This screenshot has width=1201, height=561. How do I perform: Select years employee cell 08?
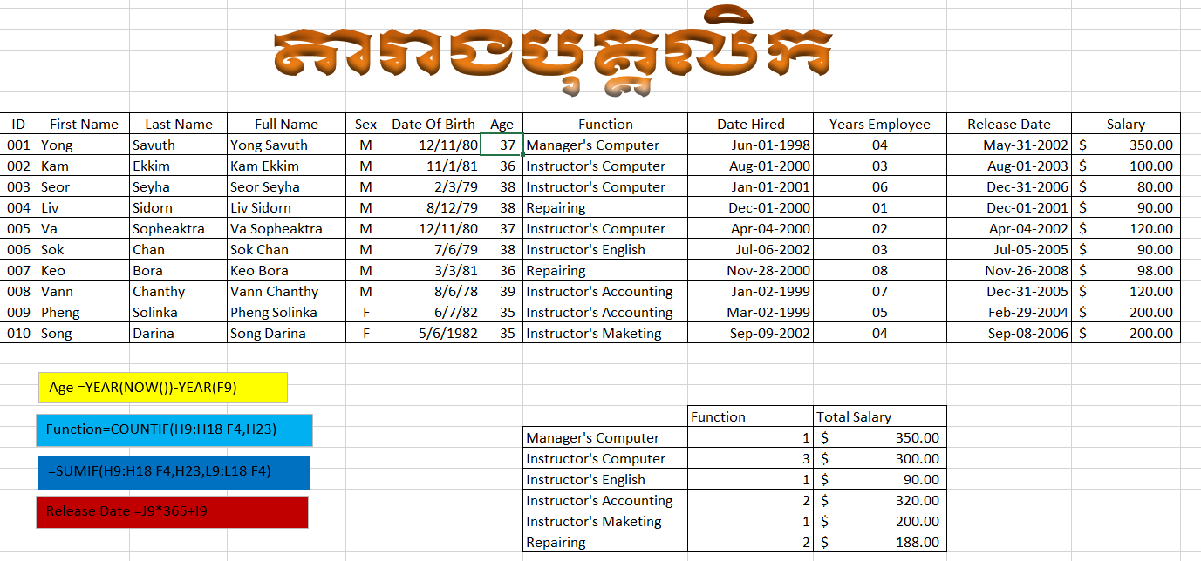tap(880, 270)
